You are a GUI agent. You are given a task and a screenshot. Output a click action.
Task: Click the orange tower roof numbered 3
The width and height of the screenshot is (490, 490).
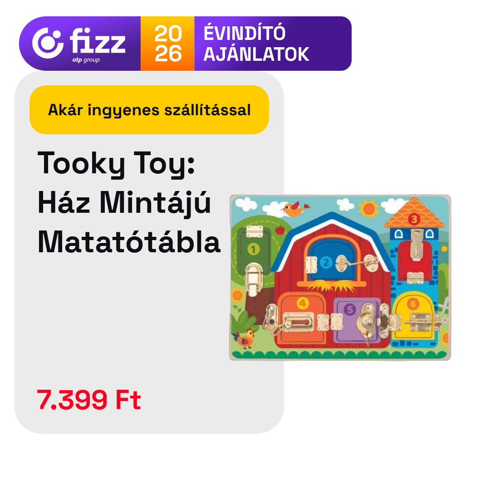[x=414, y=214]
